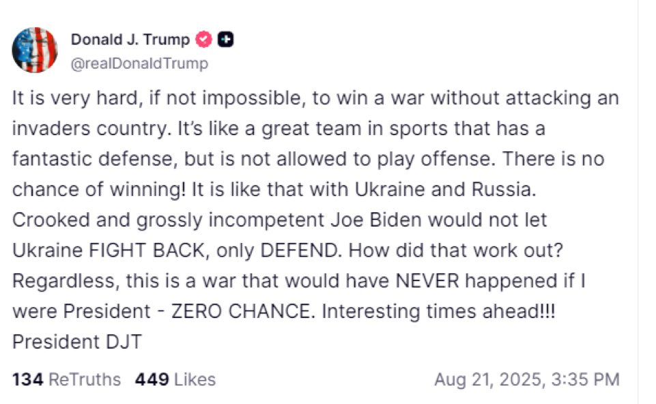Viewport: 656px width, 404px height.
Task: Click the first line starting "It is very hard"
Action: click(x=315, y=98)
